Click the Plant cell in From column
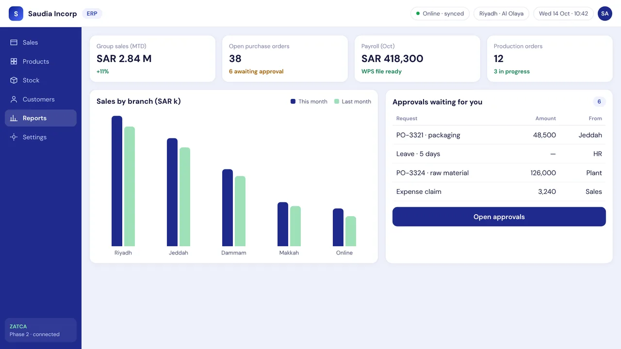This screenshot has width=621, height=349. 594,173
